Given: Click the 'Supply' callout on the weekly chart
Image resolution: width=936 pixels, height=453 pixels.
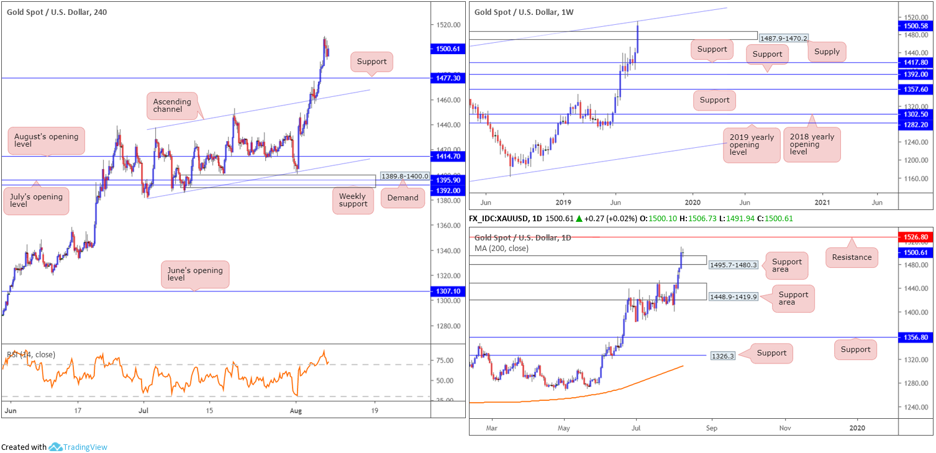Looking at the screenshot, I should pos(827,52).
